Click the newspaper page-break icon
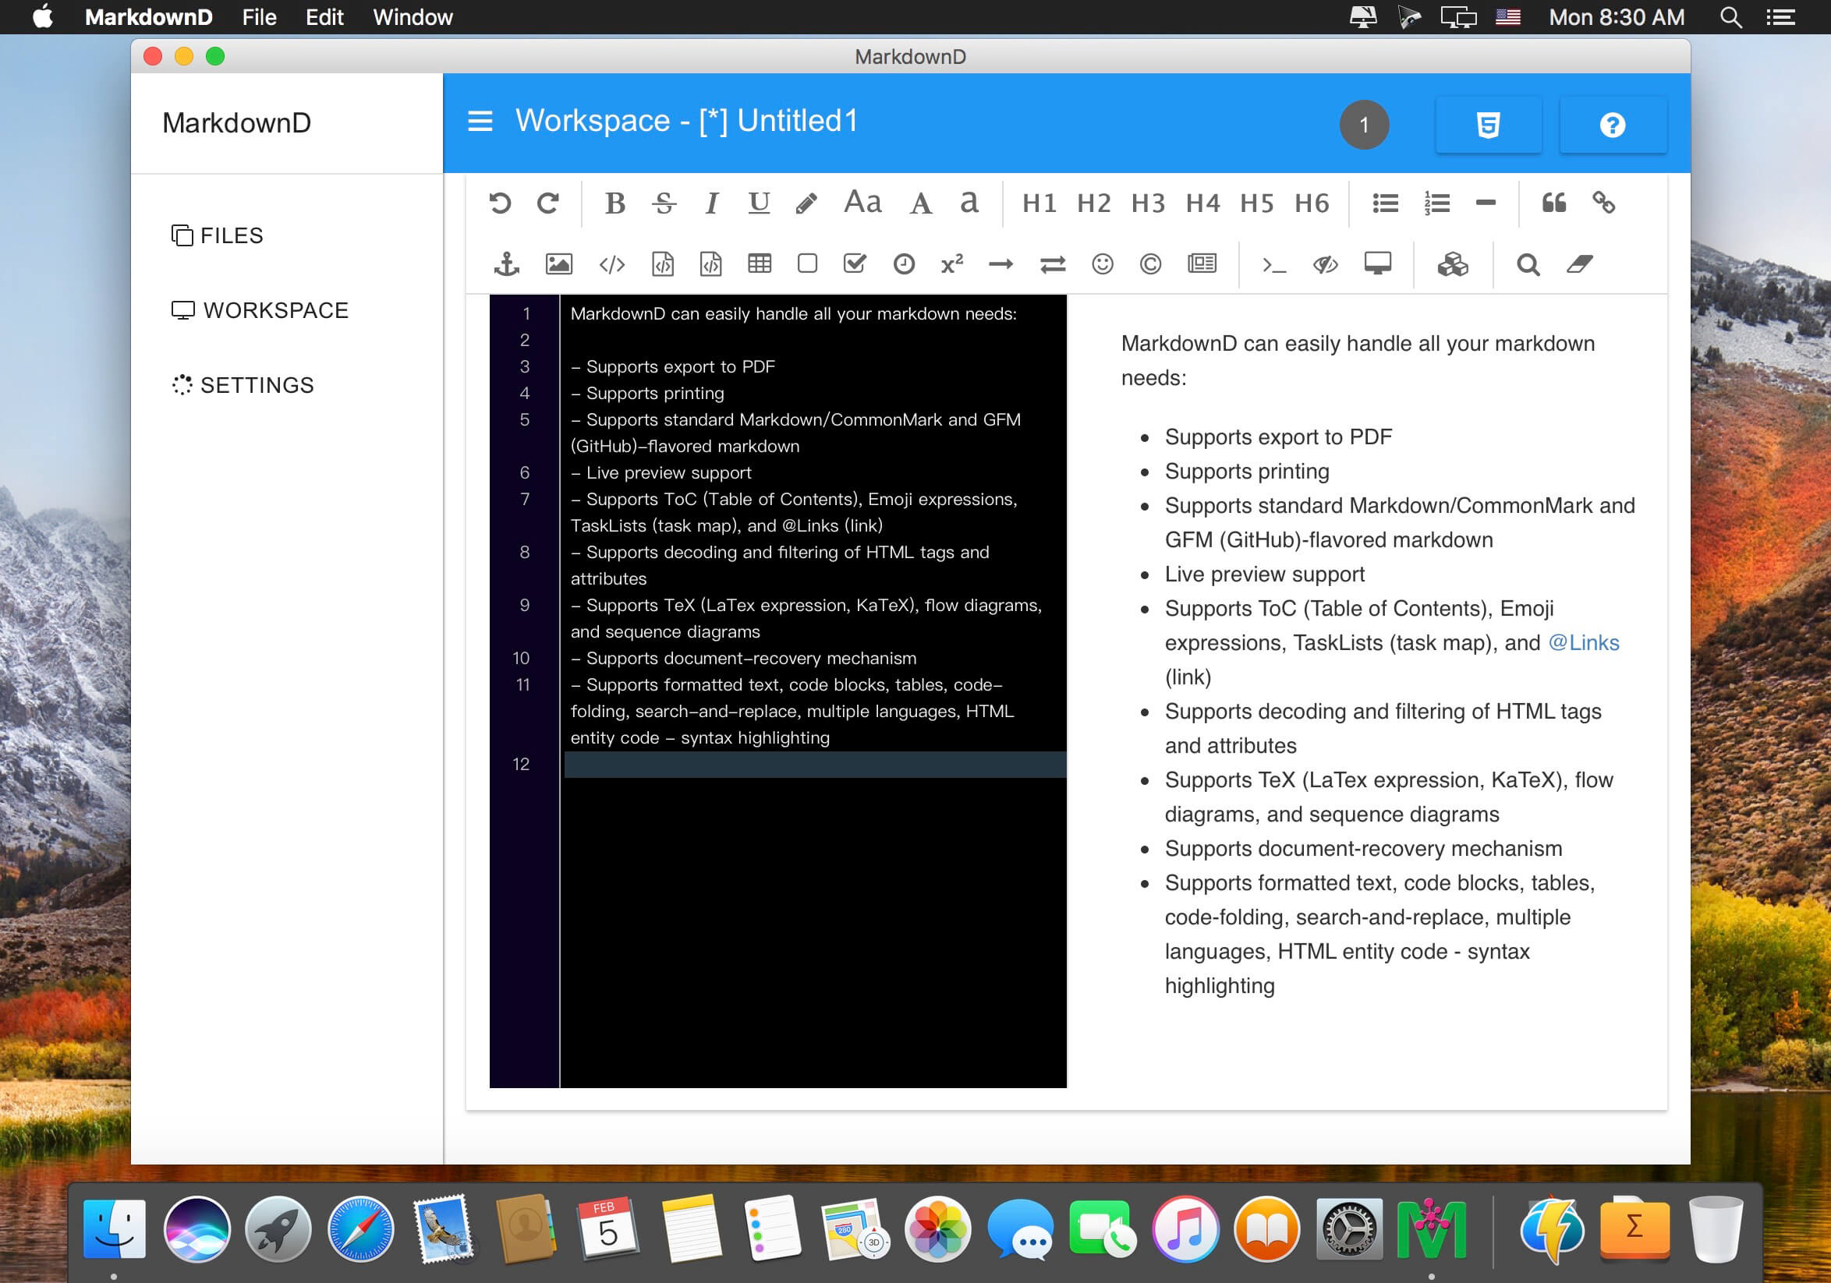Screen dimensions: 1831x1283 1202,263
